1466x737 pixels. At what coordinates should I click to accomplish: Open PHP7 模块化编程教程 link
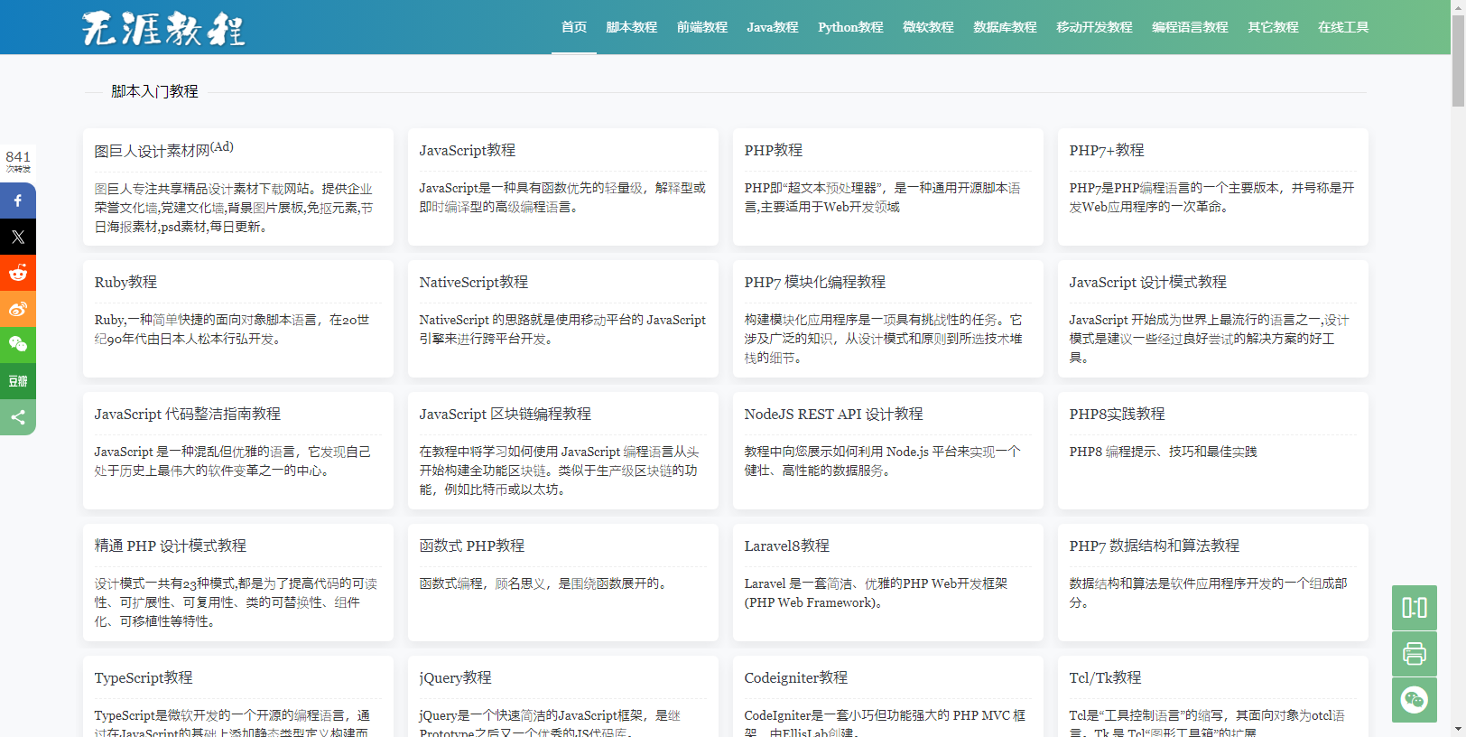(x=815, y=282)
